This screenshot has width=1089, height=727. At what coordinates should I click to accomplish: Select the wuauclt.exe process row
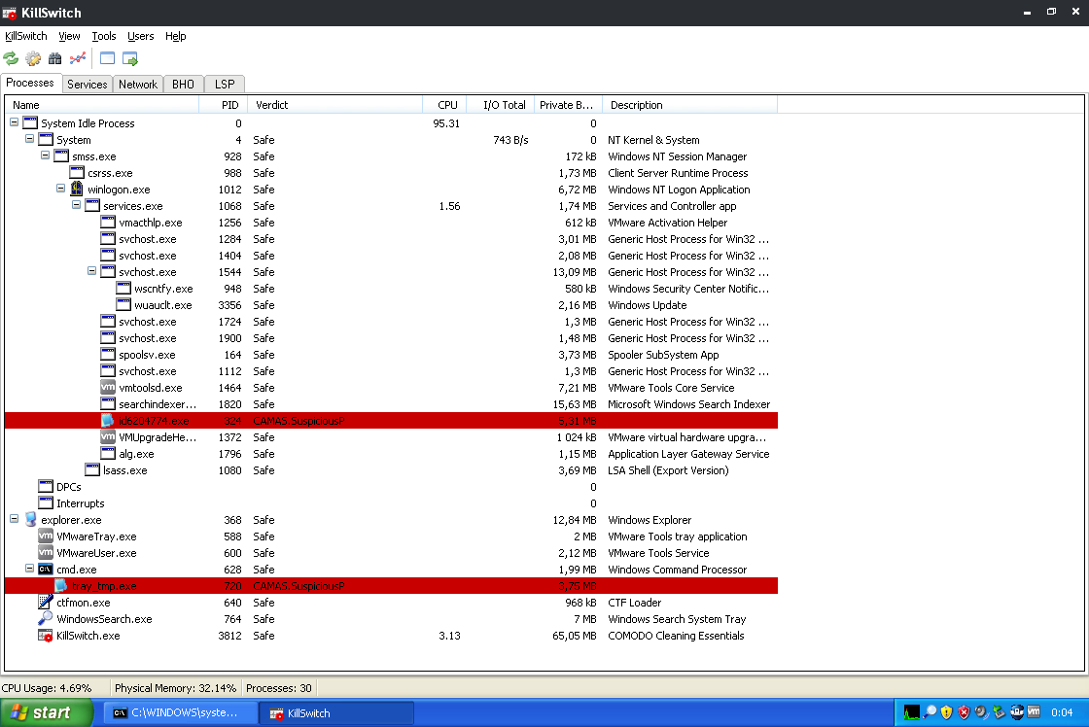click(391, 305)
